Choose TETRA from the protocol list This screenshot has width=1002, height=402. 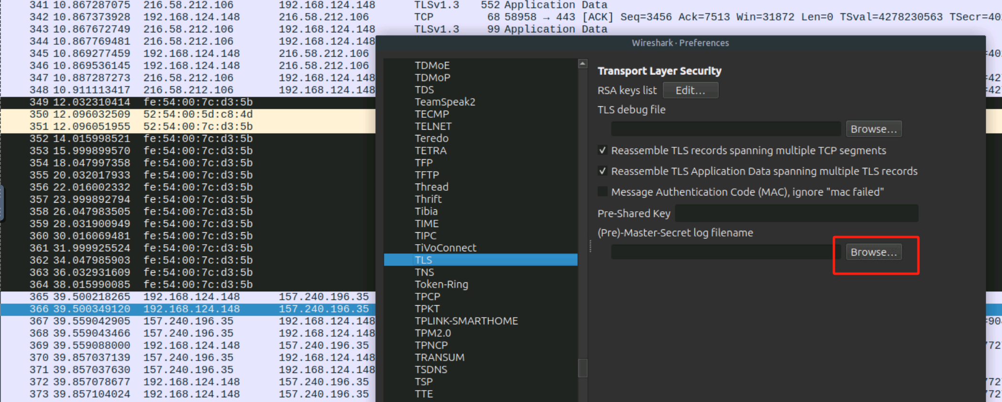pos(480,150)
